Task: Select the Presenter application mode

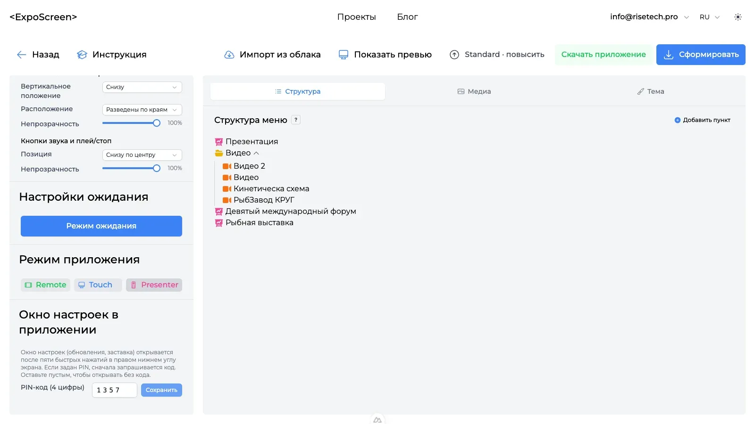Action: pyautogui.click(x=154, y=285)
